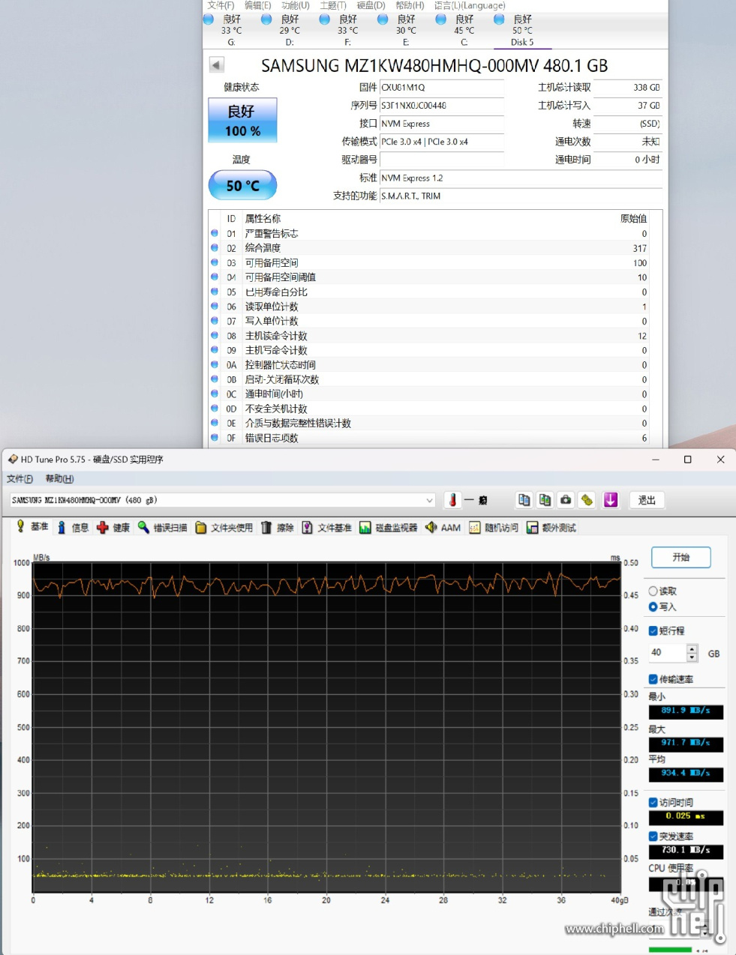The image size is (736, 955).
Task: Open the 额外测试 extra tests tab
Action: 551,528
